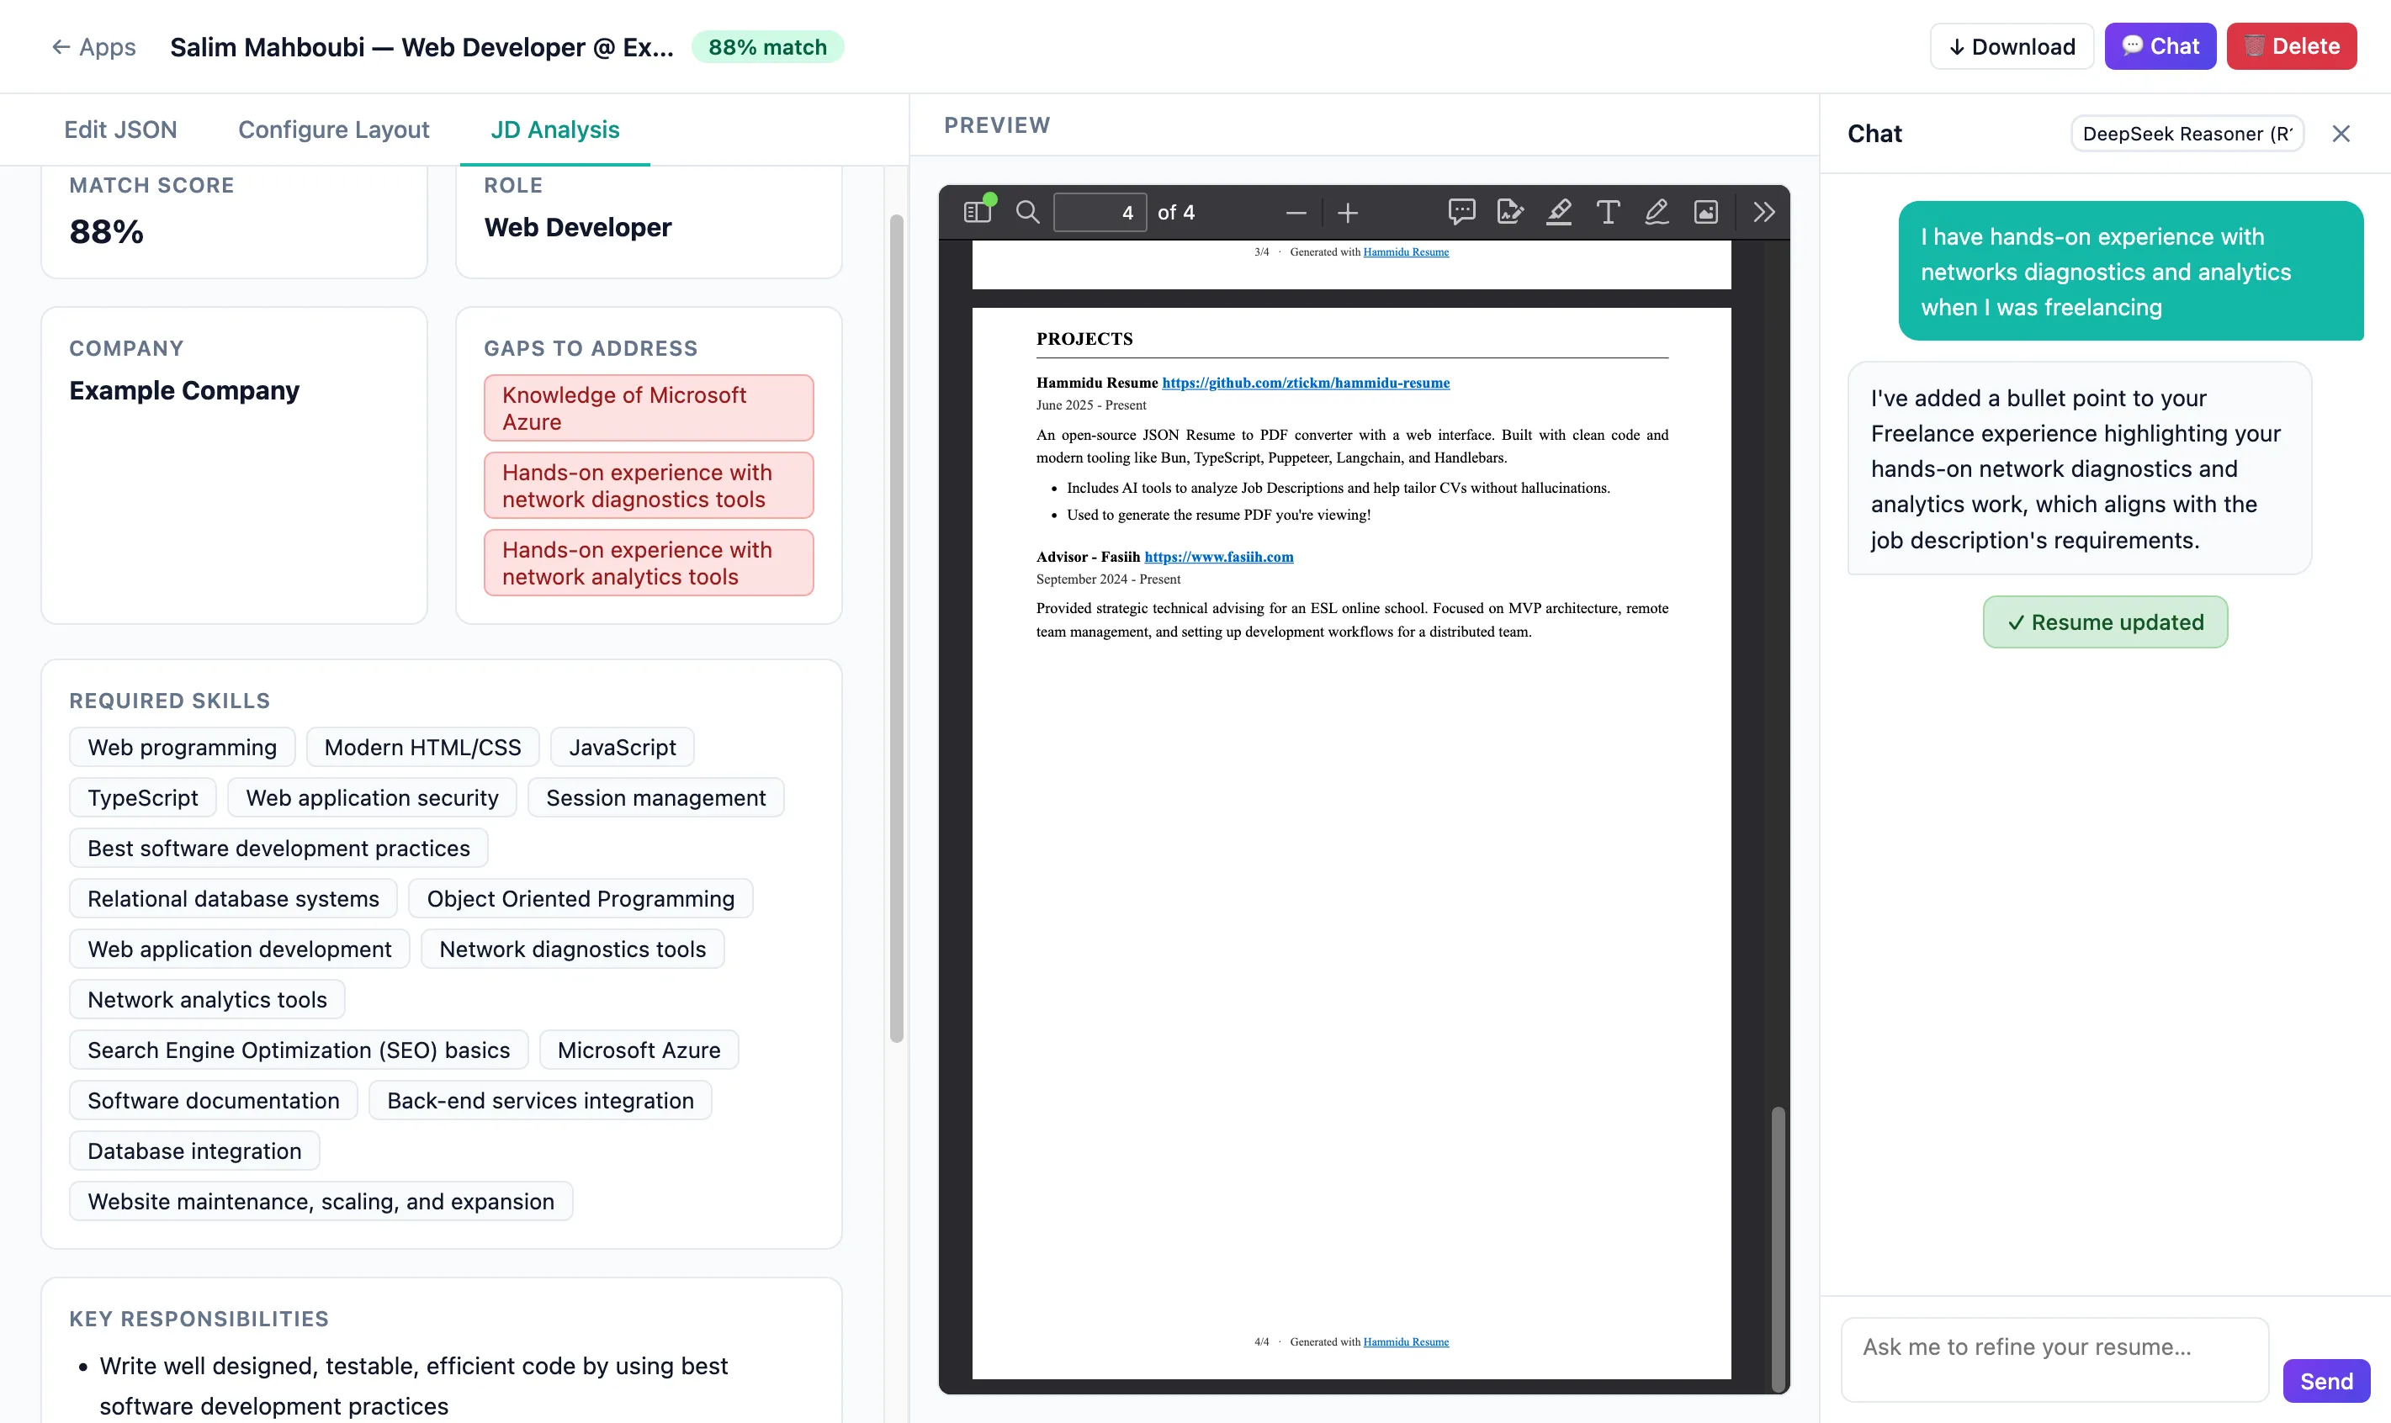This screenshot has width=2391, height=1423.
Task: Click the Object Oriented Programming skill chip
Action: pyautogui.click(x=581, y=898)
